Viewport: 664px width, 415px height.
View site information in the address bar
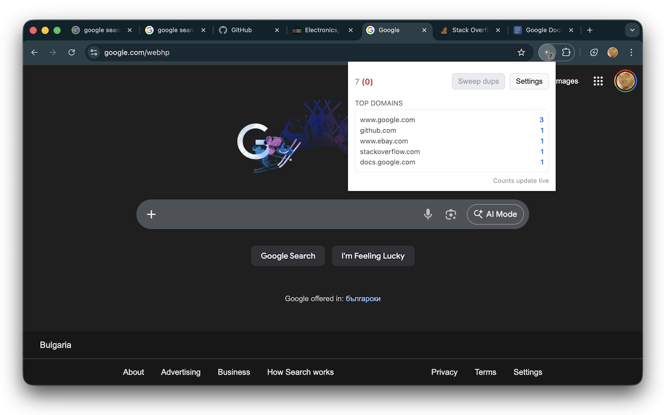click(94, 52)
